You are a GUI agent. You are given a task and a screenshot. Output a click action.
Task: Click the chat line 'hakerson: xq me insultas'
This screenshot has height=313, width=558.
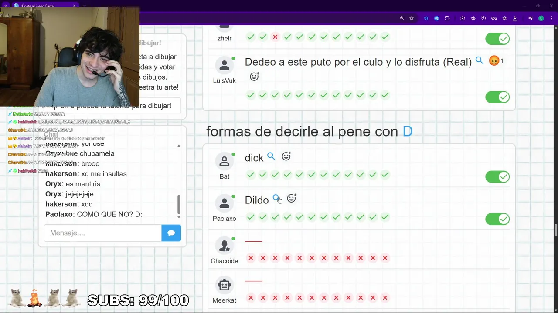point(86,174)
